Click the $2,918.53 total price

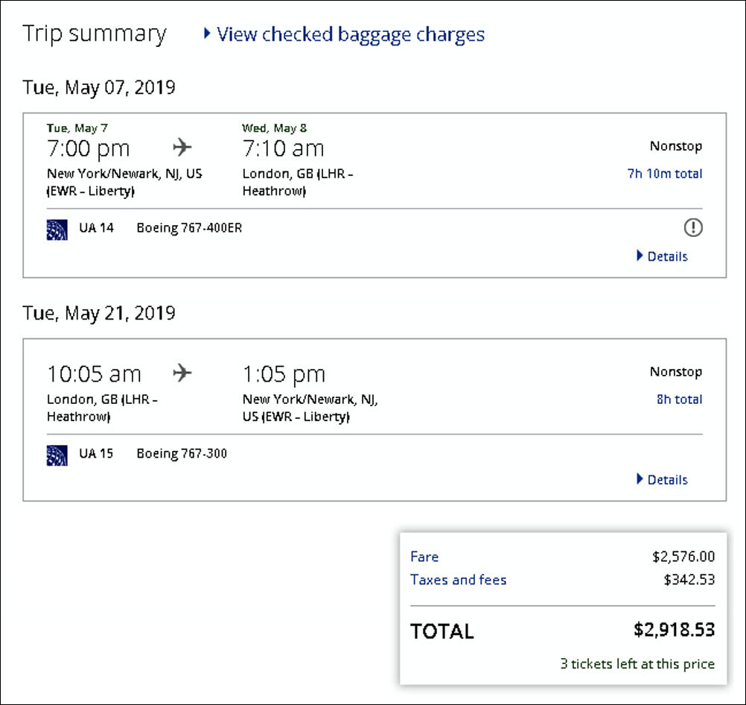674,630
